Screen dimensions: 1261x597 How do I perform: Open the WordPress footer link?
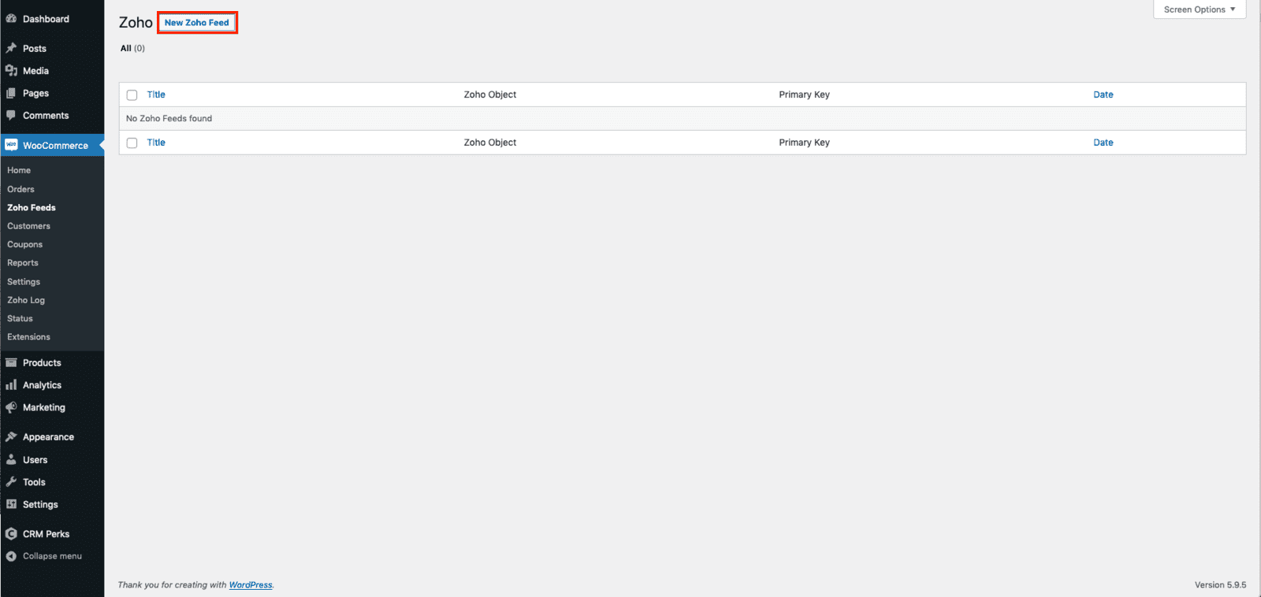251,585
